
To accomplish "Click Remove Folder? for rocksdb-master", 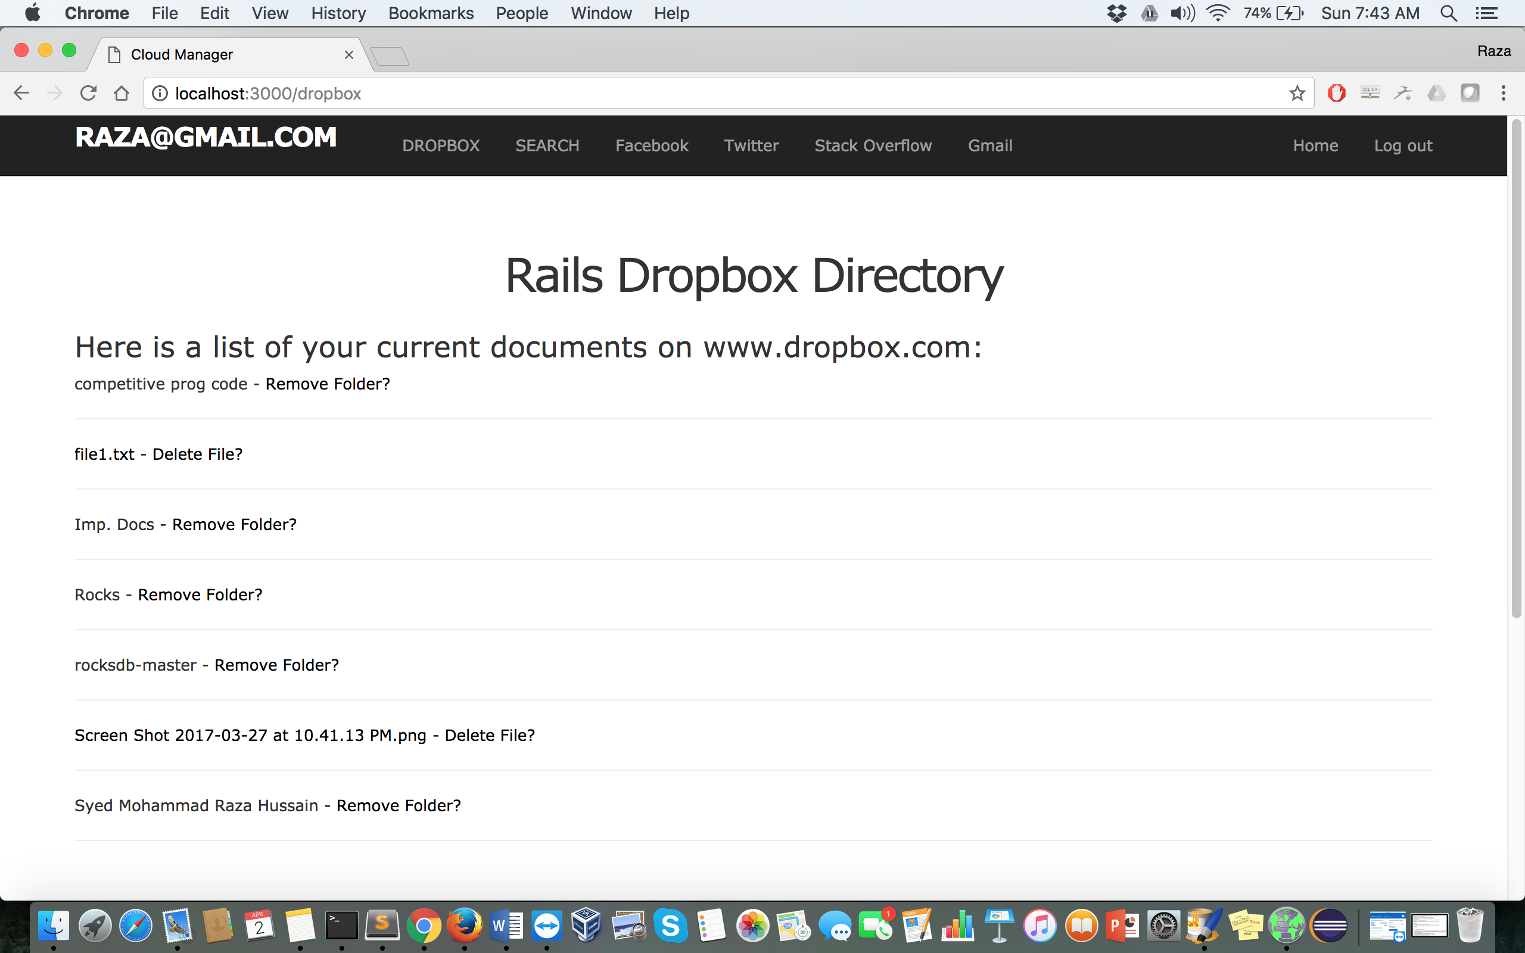I will [x=276, y=665].
